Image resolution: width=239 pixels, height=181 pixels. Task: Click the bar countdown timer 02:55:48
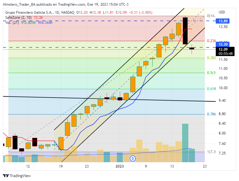[226, 53]
